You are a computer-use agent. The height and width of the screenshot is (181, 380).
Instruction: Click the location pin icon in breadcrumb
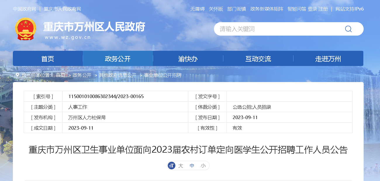pyautogui.click(x=17, y=75)
